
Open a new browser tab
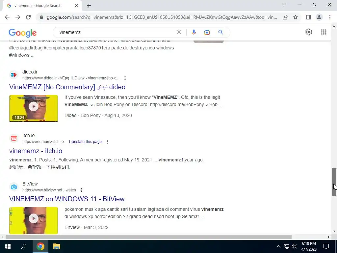89,6
